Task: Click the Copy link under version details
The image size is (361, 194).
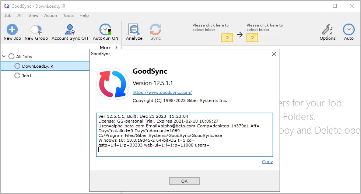Action: (267, 162)
